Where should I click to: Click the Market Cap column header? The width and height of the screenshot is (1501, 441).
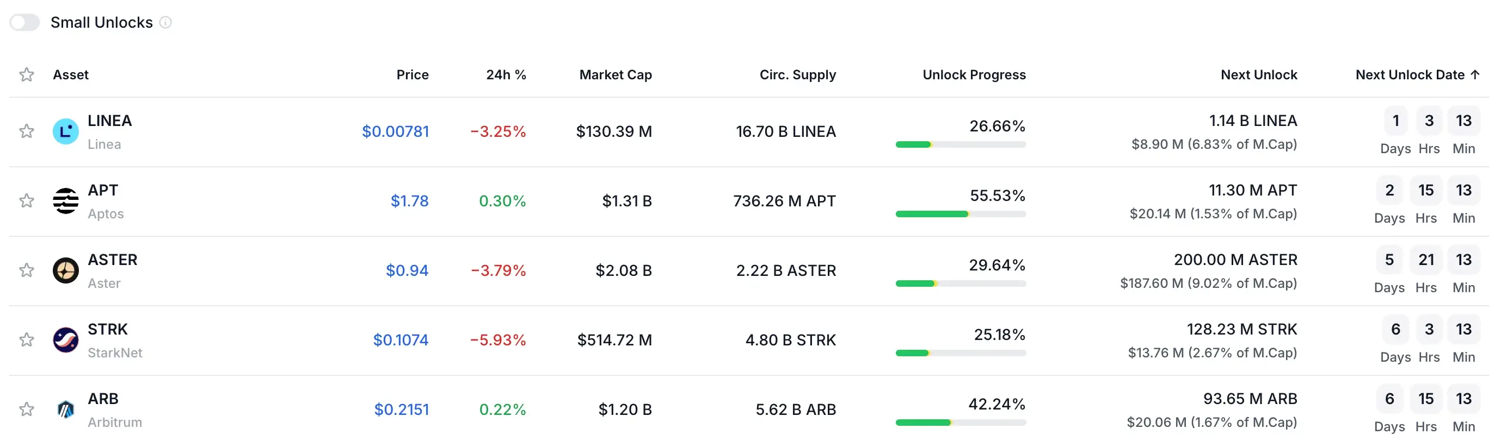click(615, 74)
